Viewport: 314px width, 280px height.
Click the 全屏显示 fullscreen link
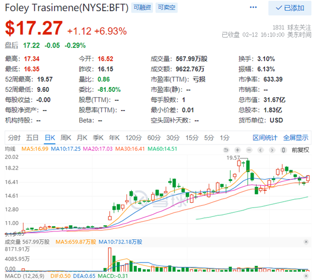296,138
